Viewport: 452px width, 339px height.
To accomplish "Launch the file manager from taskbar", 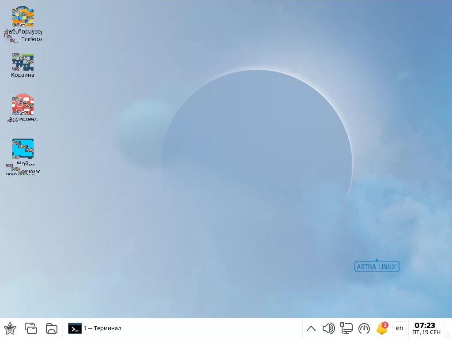I will [52, 328].
